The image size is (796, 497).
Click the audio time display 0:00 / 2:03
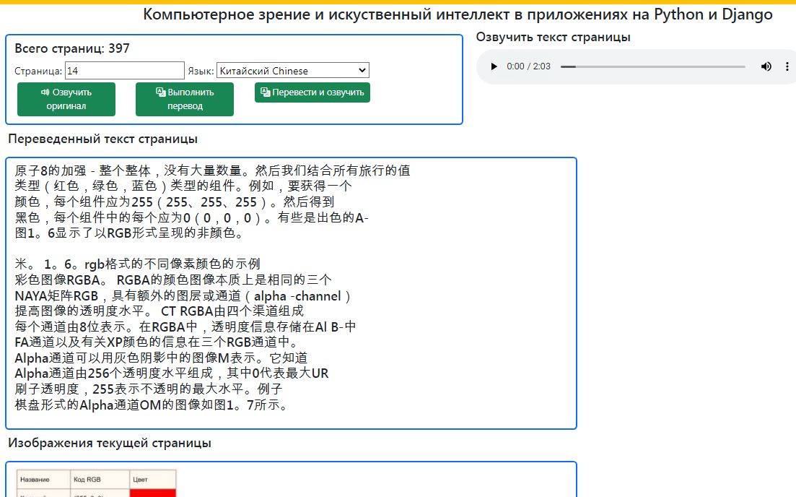click(528, 66)
